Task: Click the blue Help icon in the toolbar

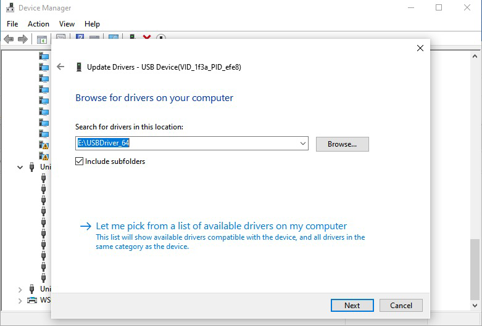Action: (80, 37)
